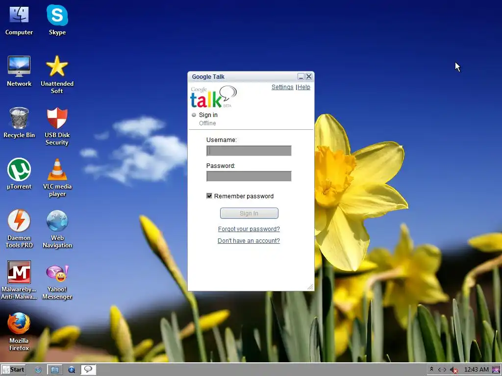Click the show desktop picture icon by the clock
502x376 pixels.
[496, 370]
